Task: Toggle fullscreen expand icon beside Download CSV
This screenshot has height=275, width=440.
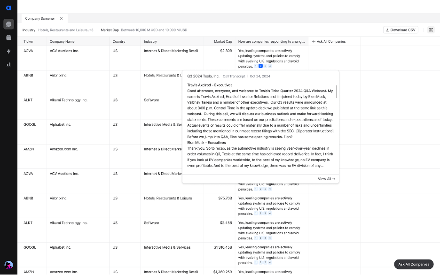Action: (431, 30)
